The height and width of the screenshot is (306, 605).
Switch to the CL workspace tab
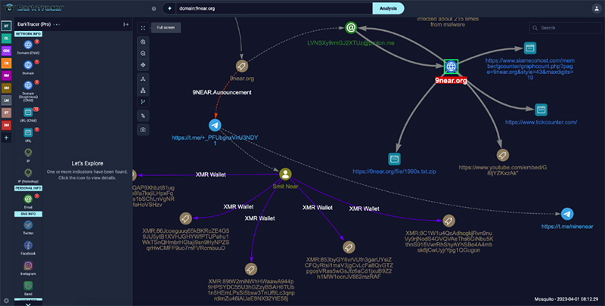(7, 38)
